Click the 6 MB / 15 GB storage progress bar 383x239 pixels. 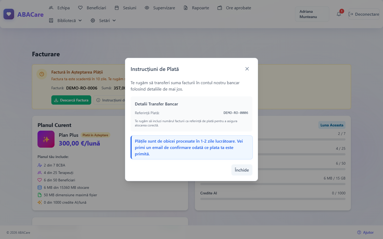[x=273, y=184]
